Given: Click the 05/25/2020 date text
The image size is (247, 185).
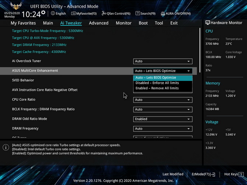Looking at the screenshot, I should tap(12, 13).
